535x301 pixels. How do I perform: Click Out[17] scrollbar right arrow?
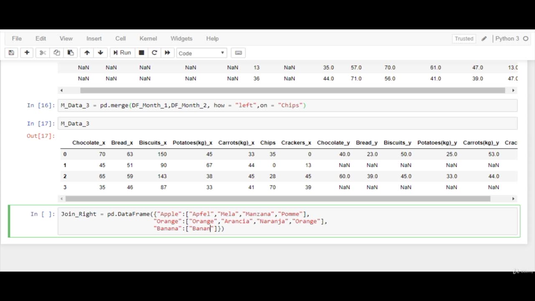pos(514,199)
